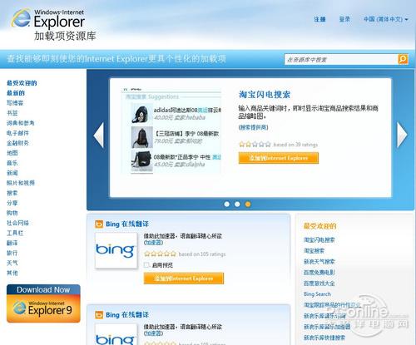Open the 写博客 category
Image resolution: width=416 pixels, height=345 pixels.
[x=15, y=103]
